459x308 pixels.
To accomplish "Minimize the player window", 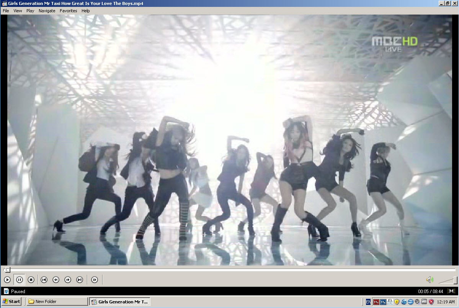I will 442,3.
